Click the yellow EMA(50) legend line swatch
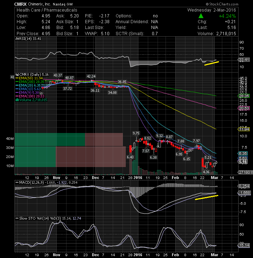 click(x=17, y=78)
